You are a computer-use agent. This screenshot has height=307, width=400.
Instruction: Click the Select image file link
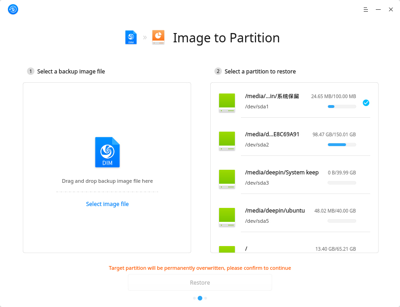click(107, 204)
